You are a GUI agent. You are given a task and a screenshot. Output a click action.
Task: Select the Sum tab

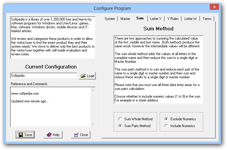coord(140,18)
